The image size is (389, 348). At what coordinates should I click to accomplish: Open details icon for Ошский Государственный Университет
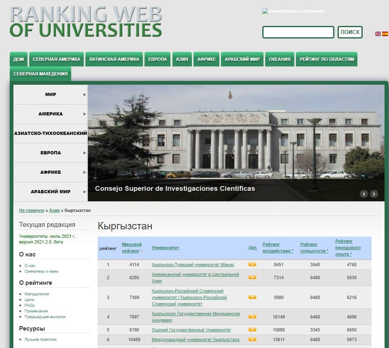[x=252, y=330]
